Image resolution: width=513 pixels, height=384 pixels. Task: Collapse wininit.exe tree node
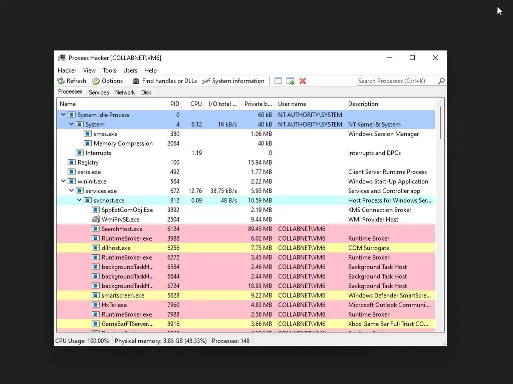pyautogui.click(x=64, y=181)
